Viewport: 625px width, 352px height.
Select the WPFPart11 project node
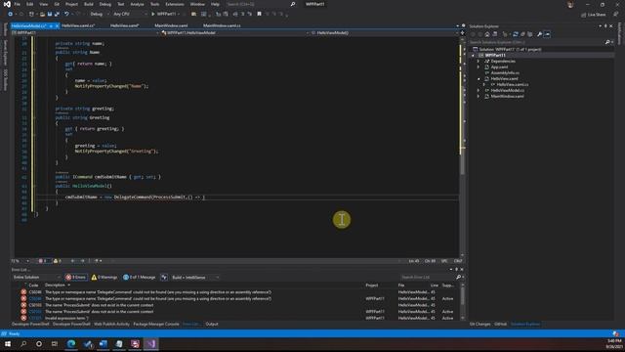click(x=495, y=56)
